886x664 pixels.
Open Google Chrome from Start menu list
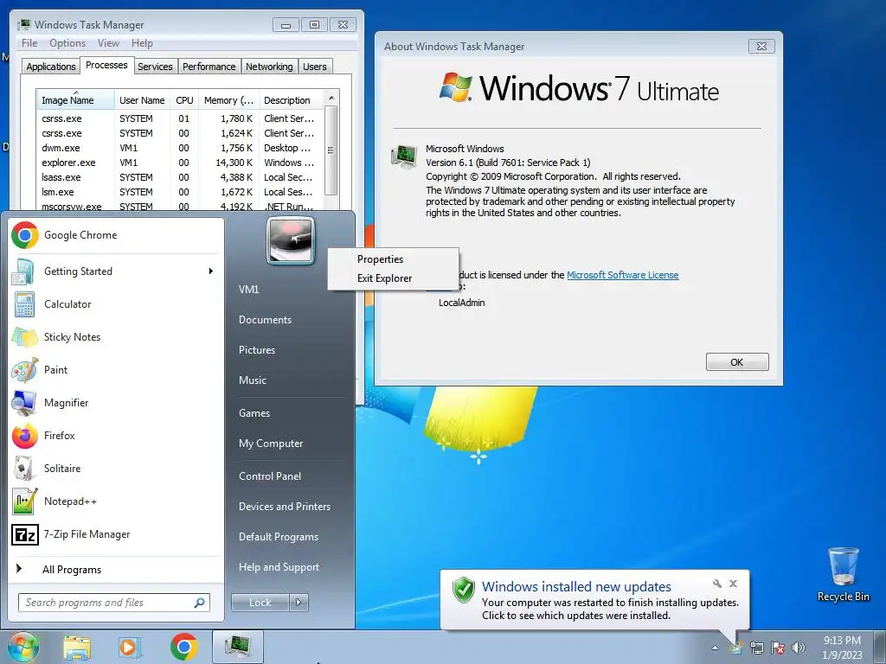pos(116,235)
